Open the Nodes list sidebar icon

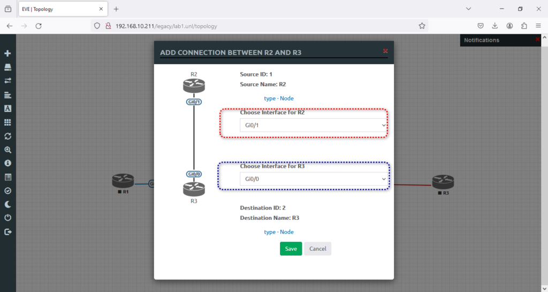coord(7,67)
